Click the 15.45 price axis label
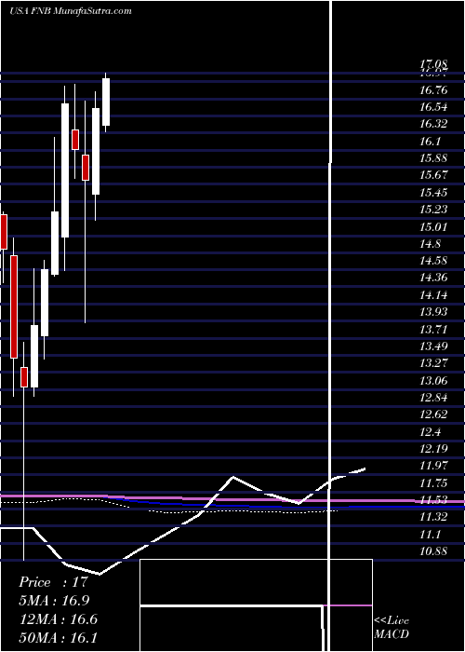The width and height of the screenshot is (465, 652). tap(433, 193)
